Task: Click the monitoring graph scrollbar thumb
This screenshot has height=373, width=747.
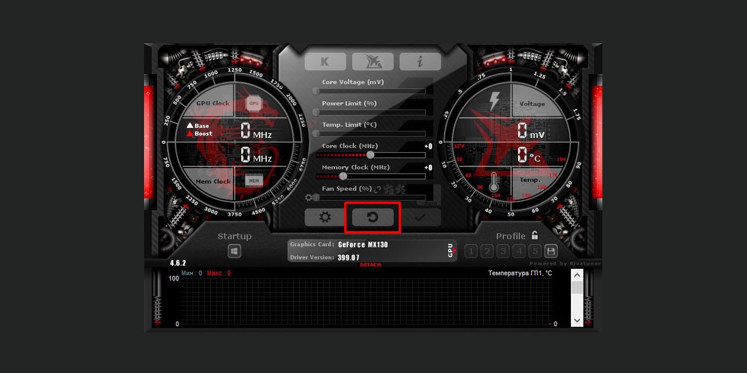Action: click(x=577, y=288)
